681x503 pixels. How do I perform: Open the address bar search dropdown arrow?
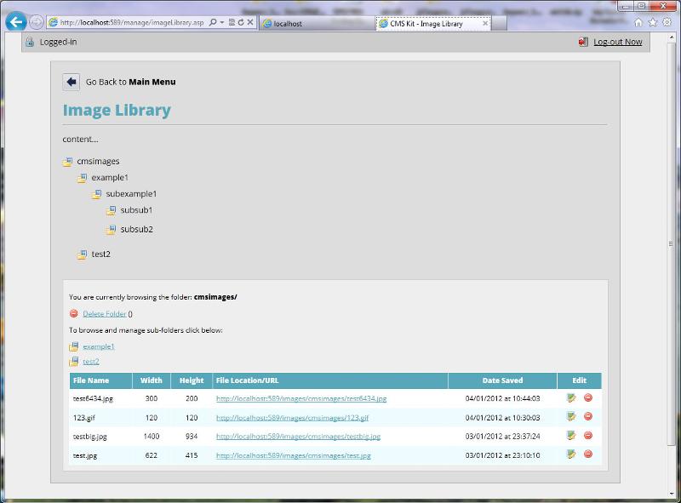222,22
